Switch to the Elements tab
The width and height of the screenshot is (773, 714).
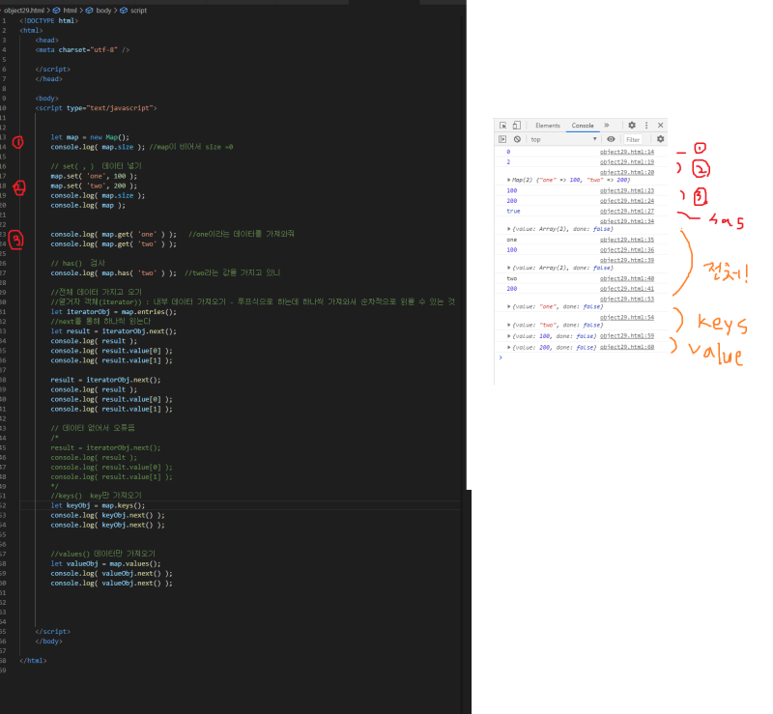click(x=548, y=126)
